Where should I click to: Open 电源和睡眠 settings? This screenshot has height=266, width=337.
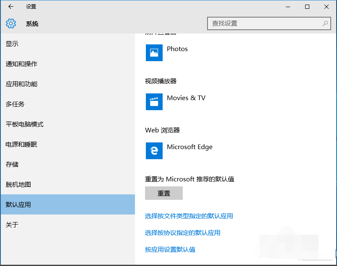(21, 145)
